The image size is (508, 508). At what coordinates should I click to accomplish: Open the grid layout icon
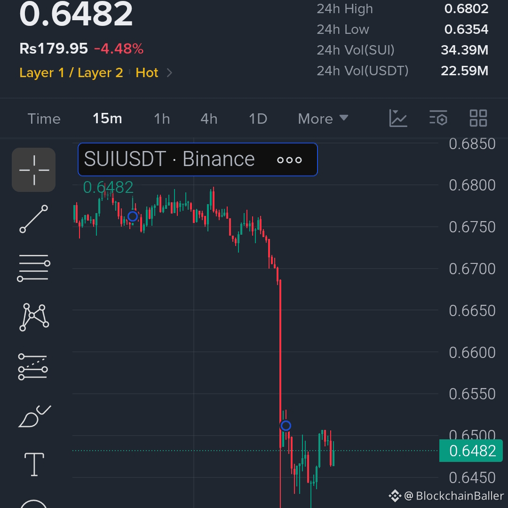pos(478,118)
